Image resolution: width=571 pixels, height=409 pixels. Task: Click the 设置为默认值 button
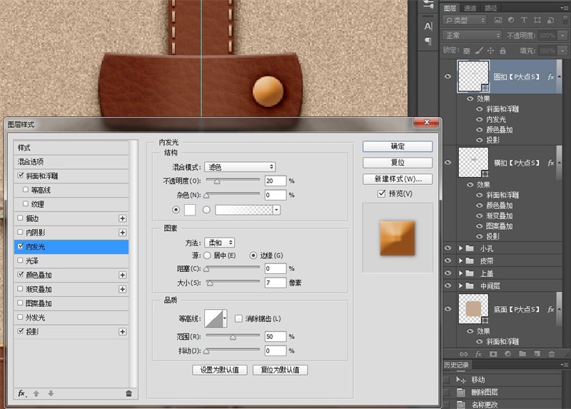(x=220, y=370)
